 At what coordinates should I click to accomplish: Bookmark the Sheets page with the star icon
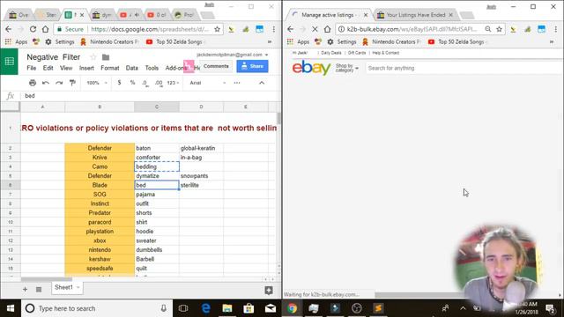(218, 29)
